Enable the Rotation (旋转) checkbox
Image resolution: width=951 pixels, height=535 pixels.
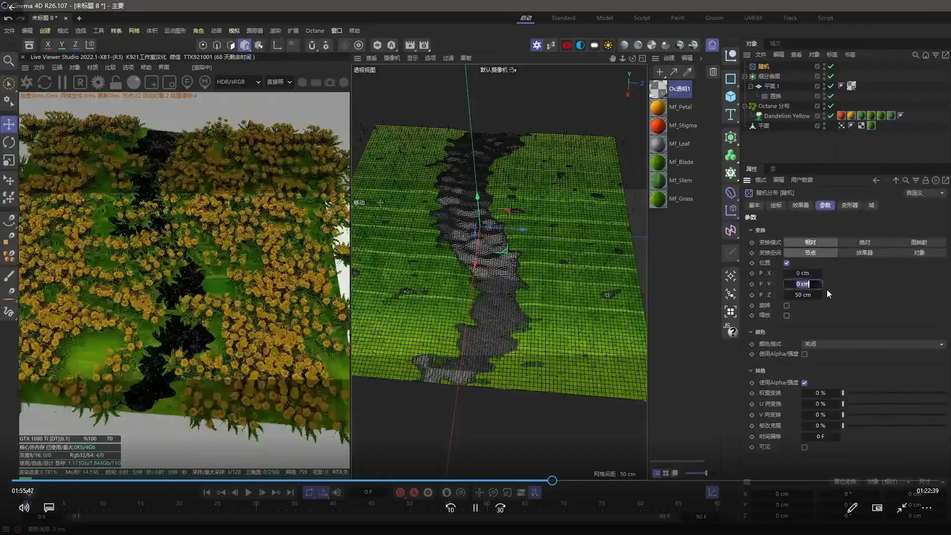(787, 306)
